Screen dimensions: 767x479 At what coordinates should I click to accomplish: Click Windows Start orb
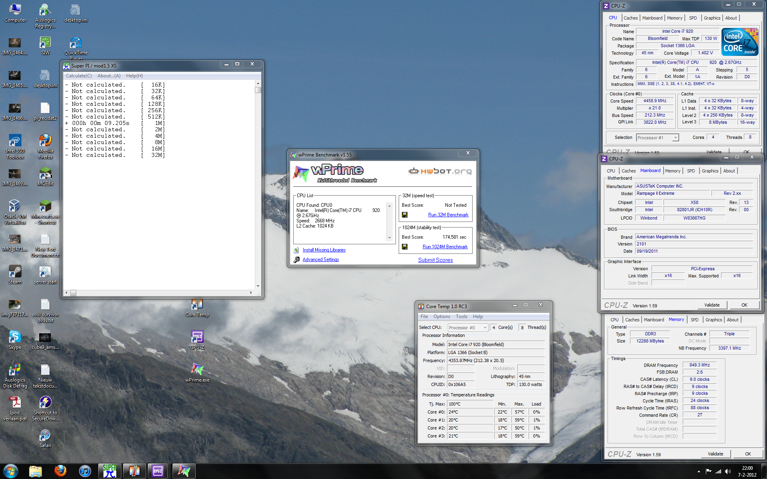[11, 471]
